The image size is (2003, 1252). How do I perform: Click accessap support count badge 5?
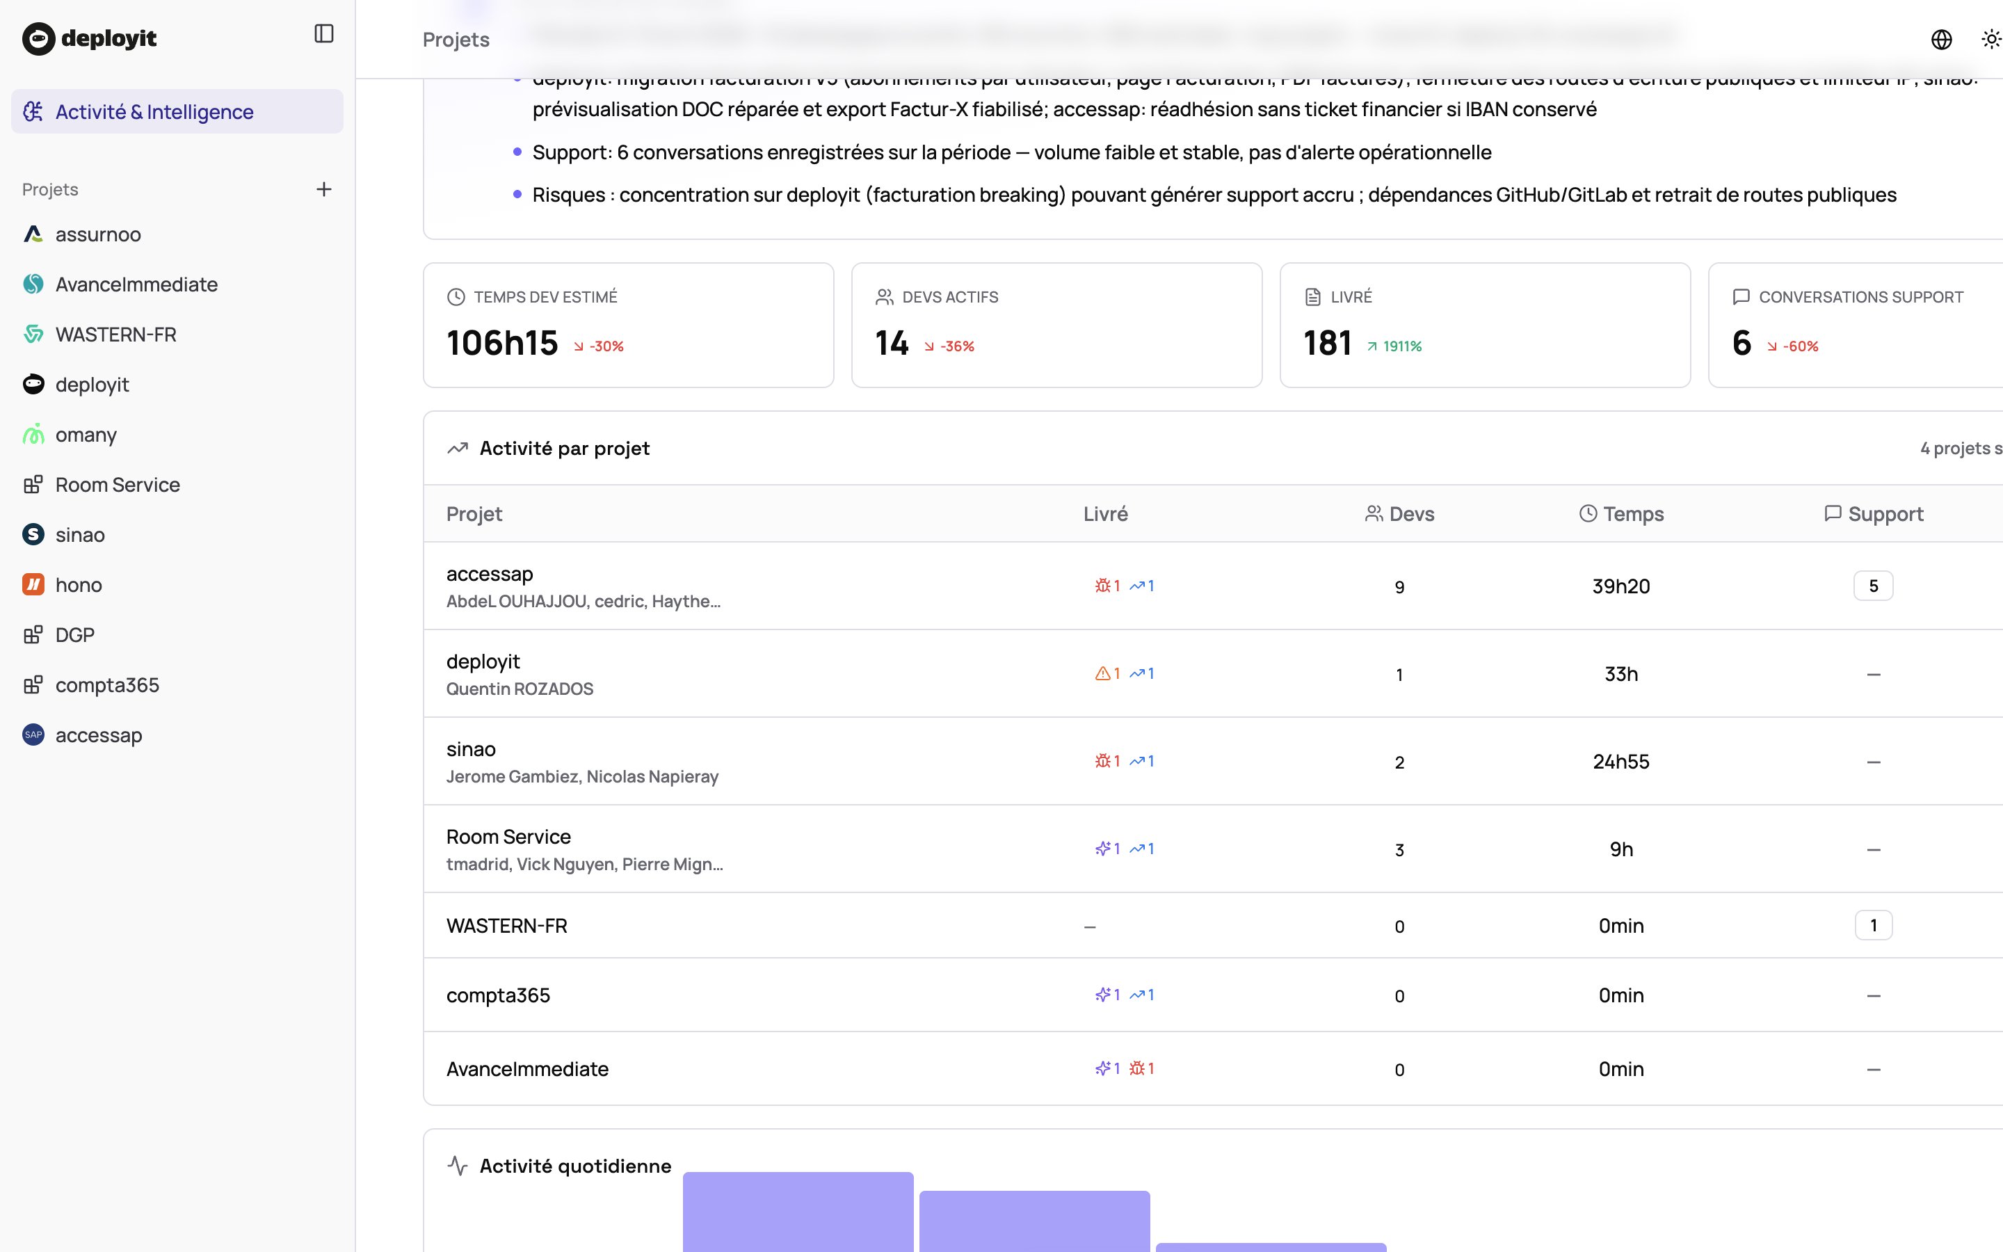[1872, 586]
